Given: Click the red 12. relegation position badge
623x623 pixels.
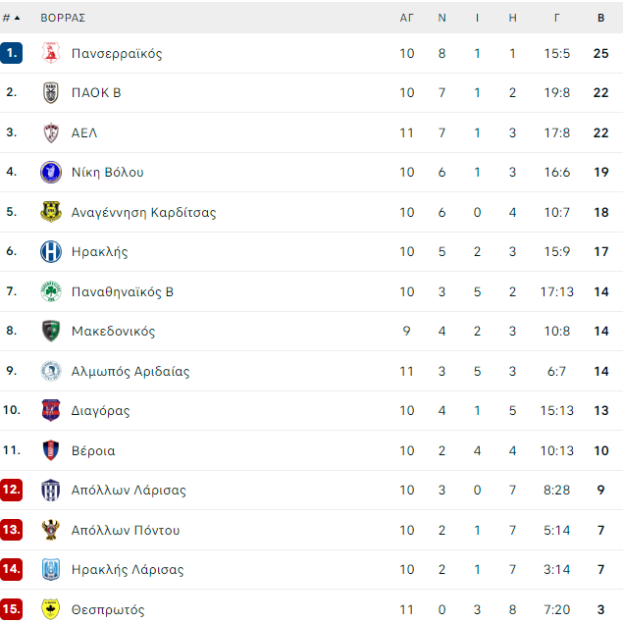Looking at the screenshot, I should click(11, 490).
